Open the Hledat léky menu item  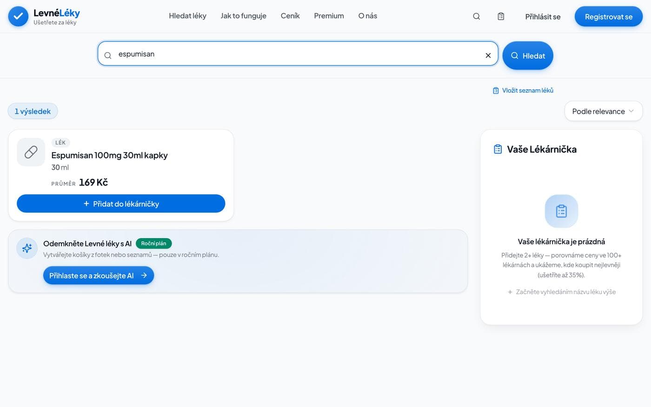coord(187,16)
